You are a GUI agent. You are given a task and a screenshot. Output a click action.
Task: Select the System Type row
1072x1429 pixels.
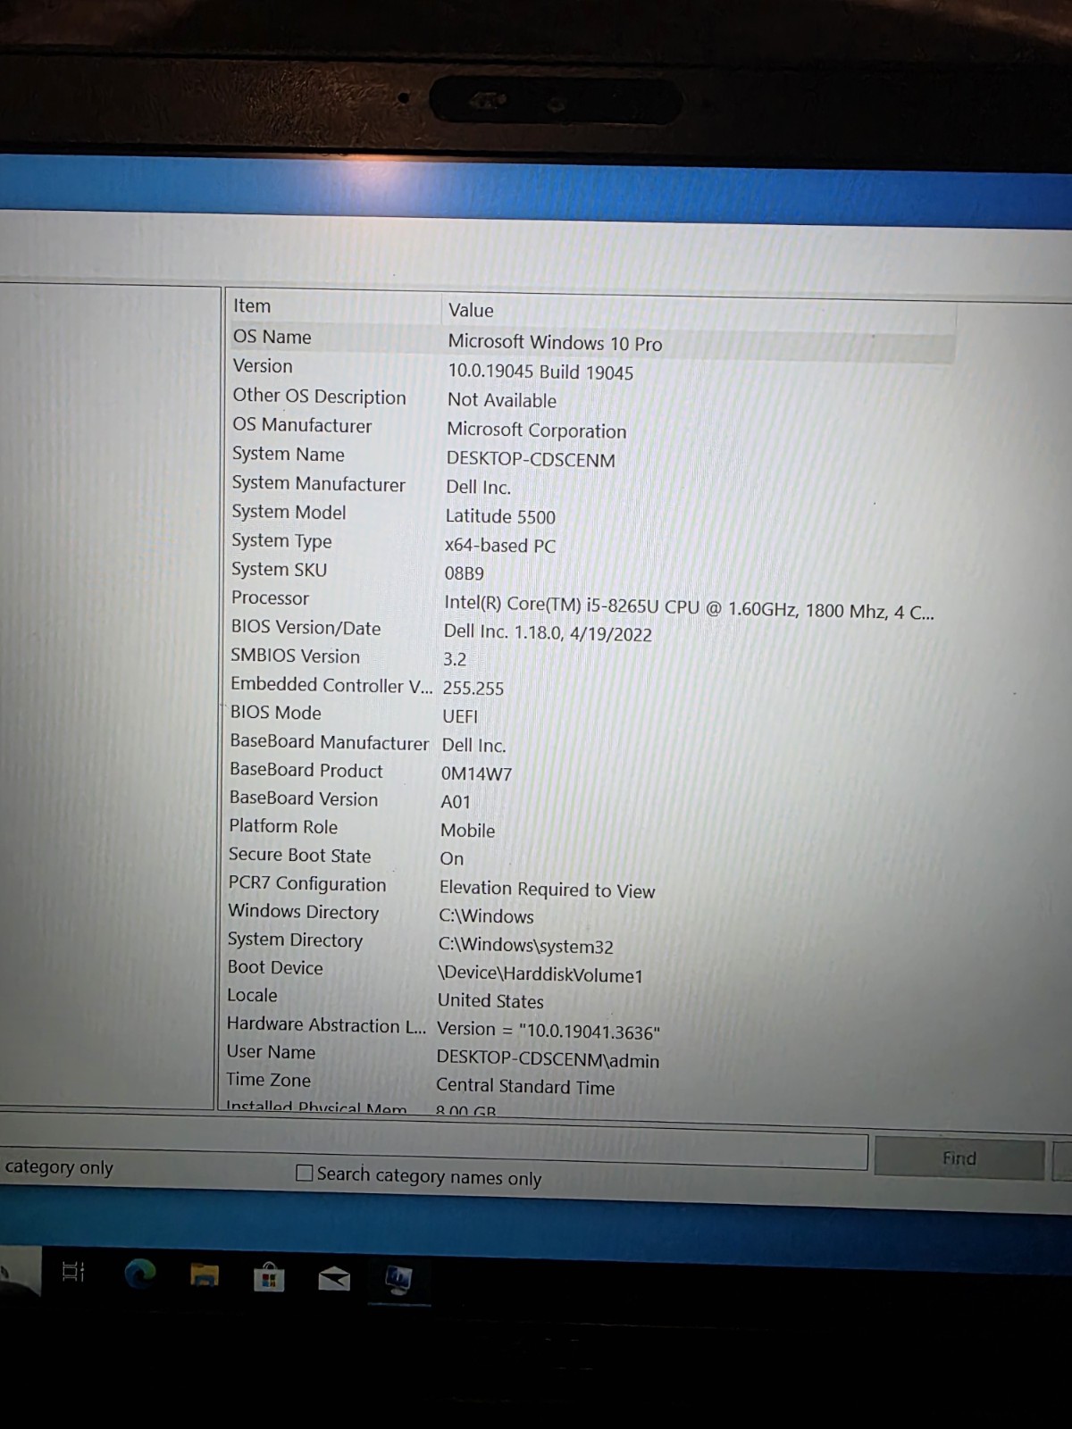click(591, 543)
